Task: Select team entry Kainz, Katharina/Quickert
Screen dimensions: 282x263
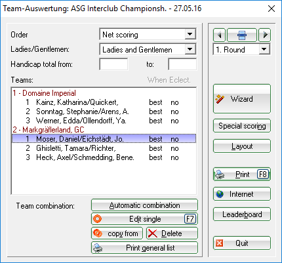Action: 104,102
